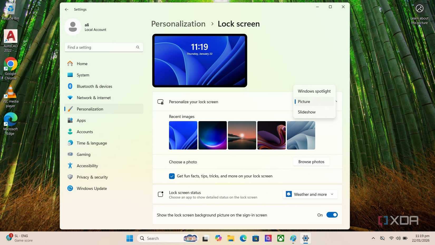The image size is (435, 245).
Task: Open Microsoft Store from the taskbar
Action: point(255,238)
